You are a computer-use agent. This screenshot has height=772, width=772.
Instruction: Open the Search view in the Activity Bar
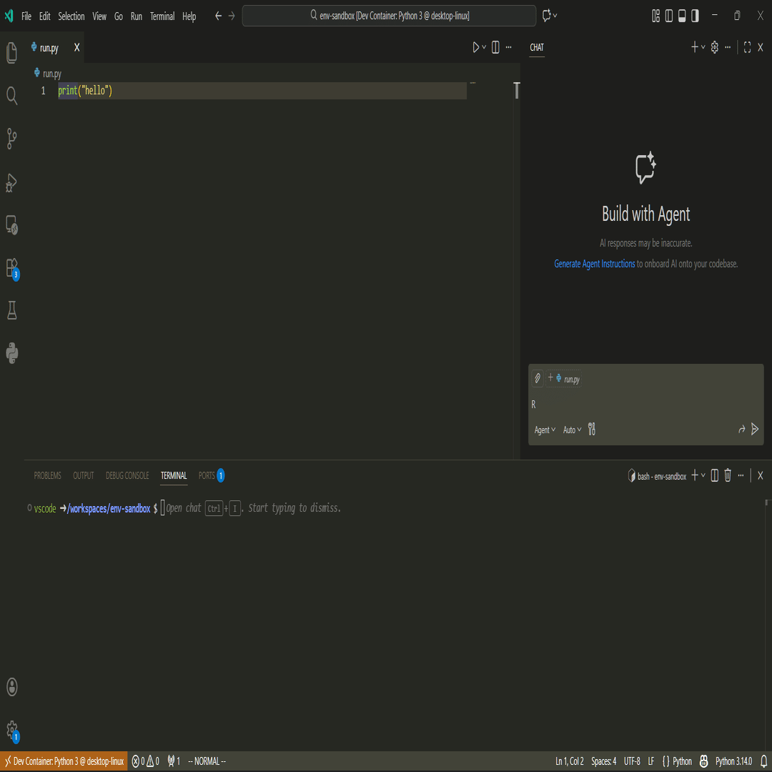(11, 95)
